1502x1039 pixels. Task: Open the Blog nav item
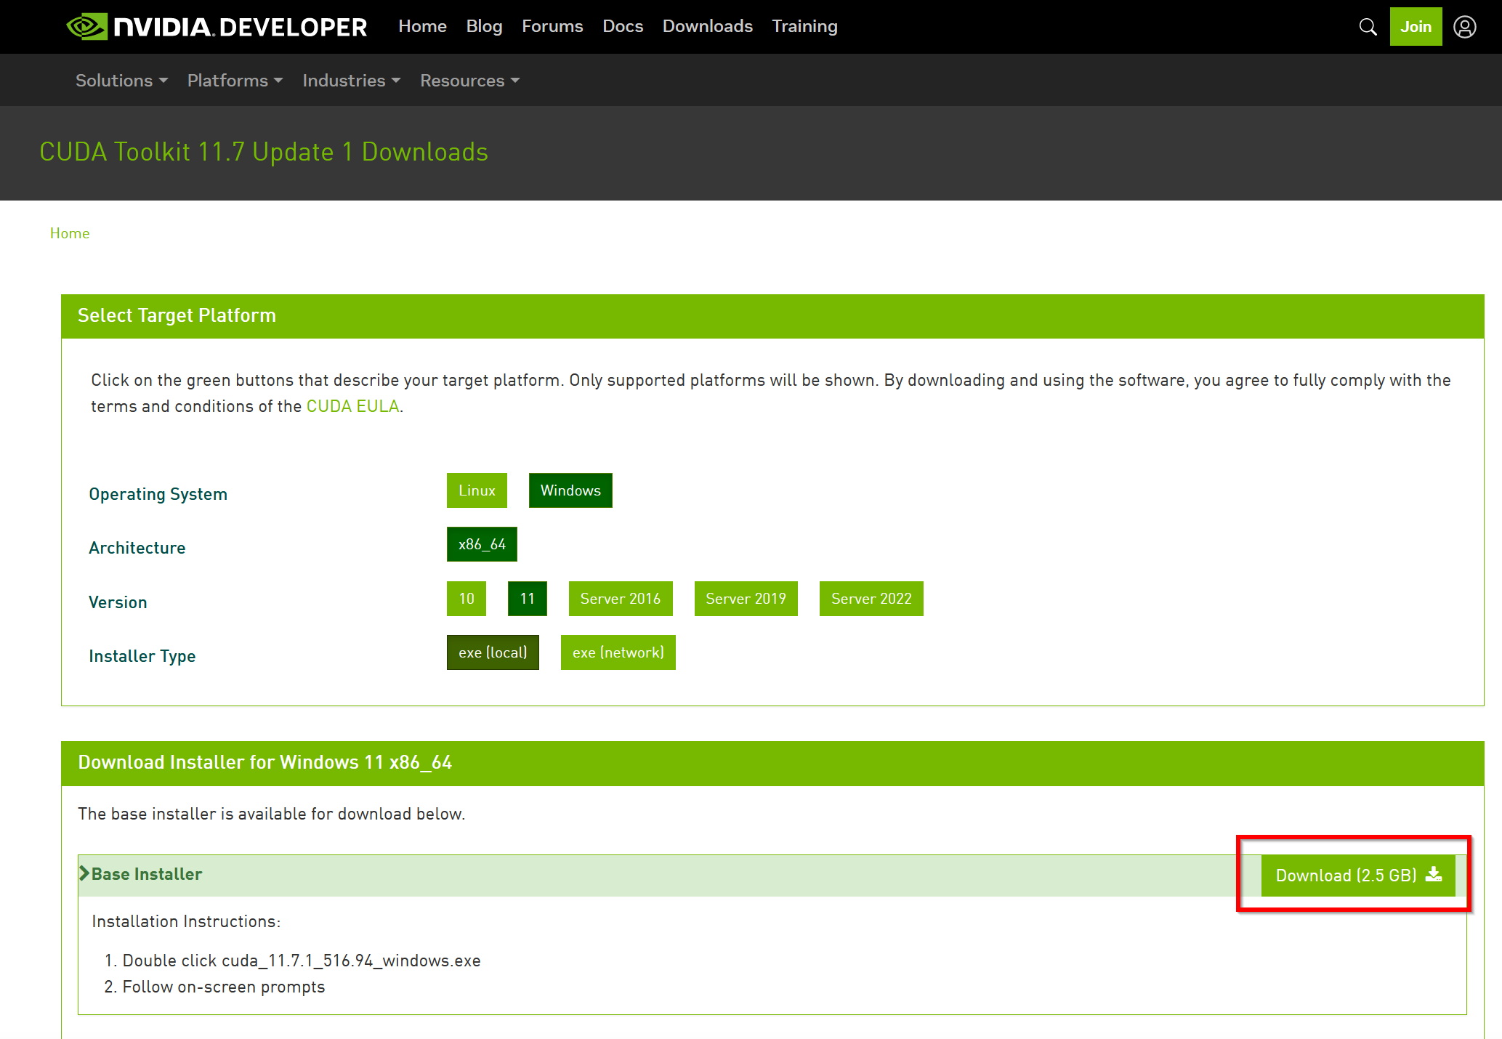pyautogui.click(x=484, y=26)
